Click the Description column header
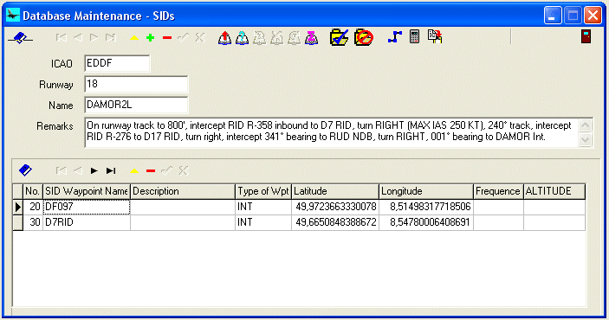Image resolution: width=609 pixels, height=320 pixels. point(183,191)
